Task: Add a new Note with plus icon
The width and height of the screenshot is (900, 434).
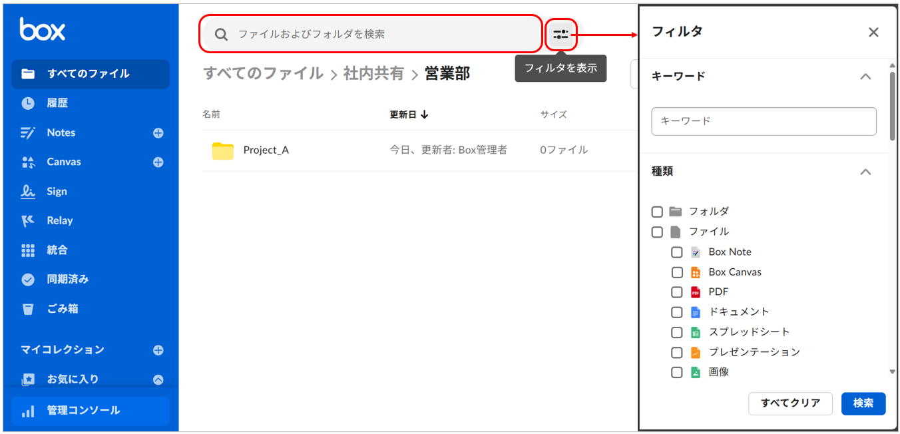Action: click(158, 133)
